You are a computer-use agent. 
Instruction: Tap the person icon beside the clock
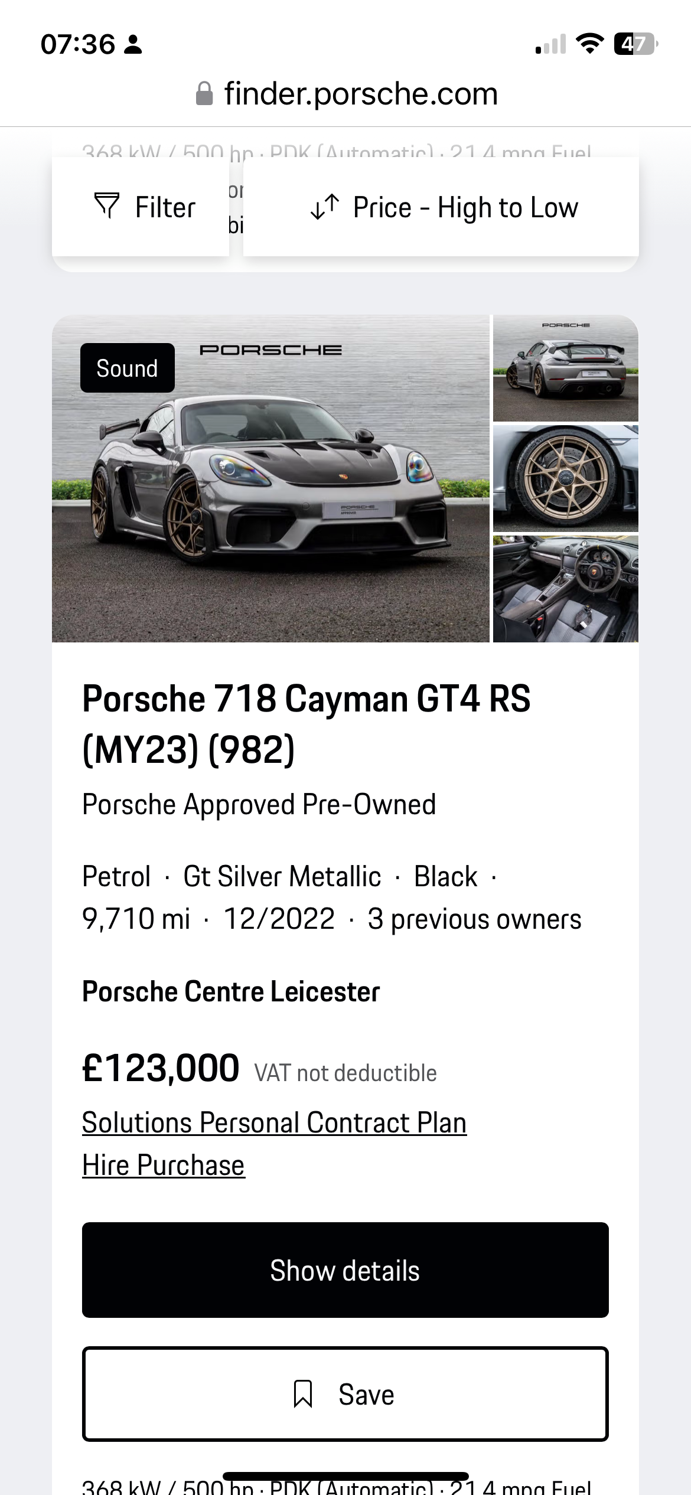(x=133, y=44)
